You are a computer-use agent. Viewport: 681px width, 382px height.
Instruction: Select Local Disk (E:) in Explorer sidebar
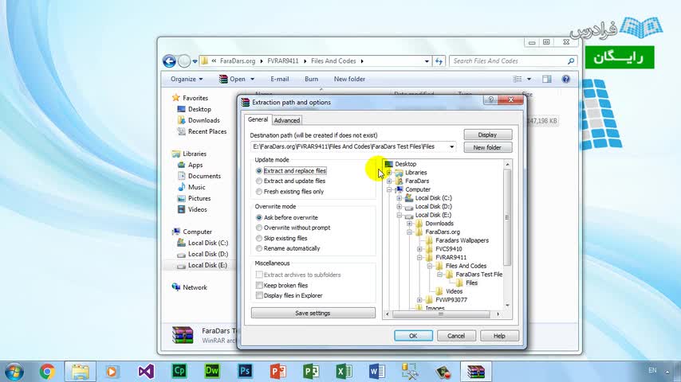207,265
